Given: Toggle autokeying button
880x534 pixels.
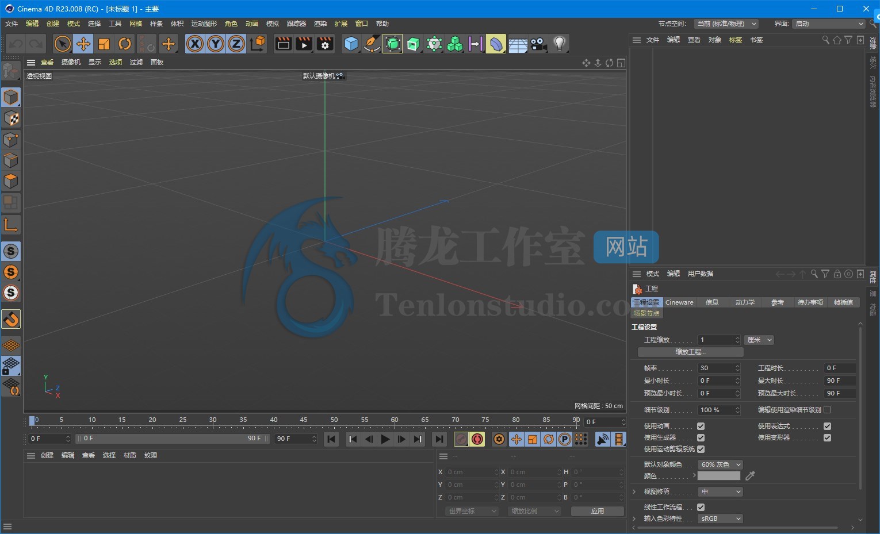Looking at the screenshot, I should 477,439.
